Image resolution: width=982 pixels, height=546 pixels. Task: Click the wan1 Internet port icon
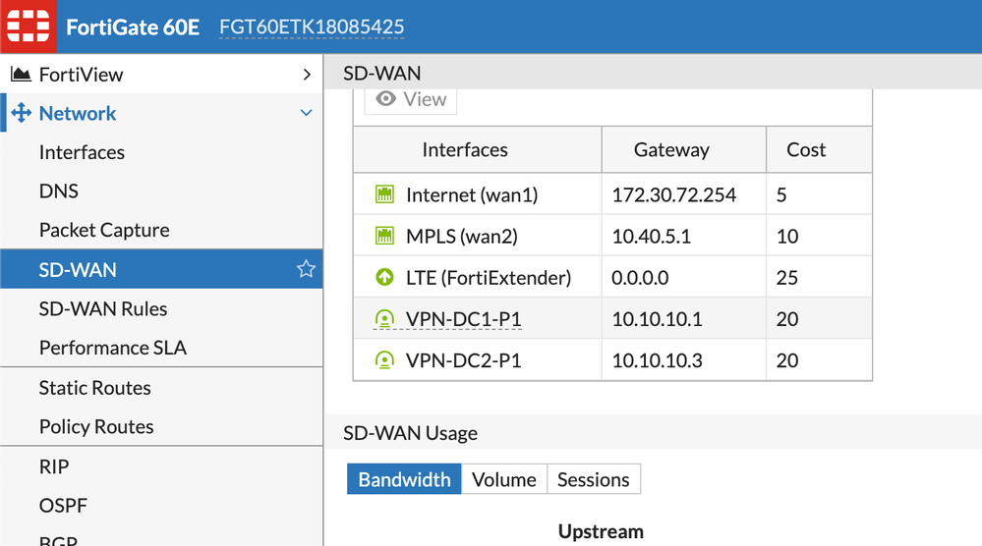[384, 195]
